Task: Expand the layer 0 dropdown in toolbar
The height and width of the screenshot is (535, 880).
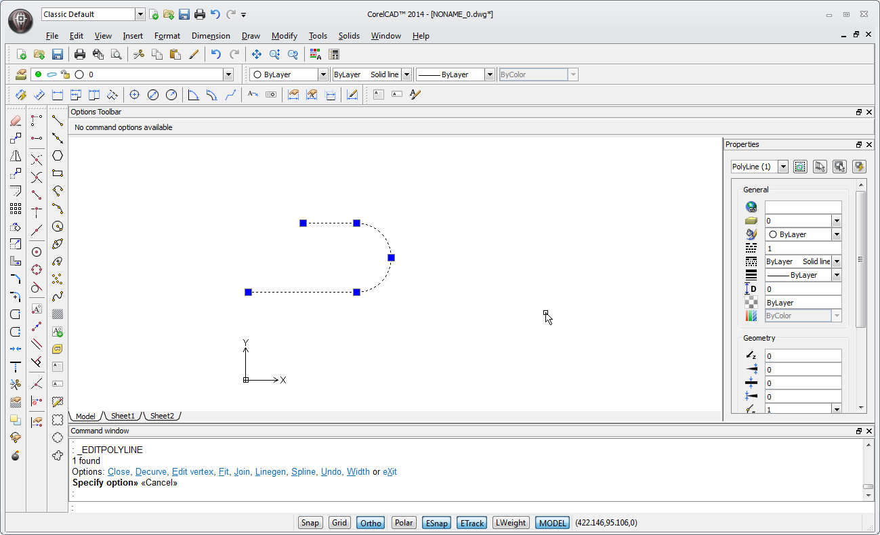Action: pos(228,74)
